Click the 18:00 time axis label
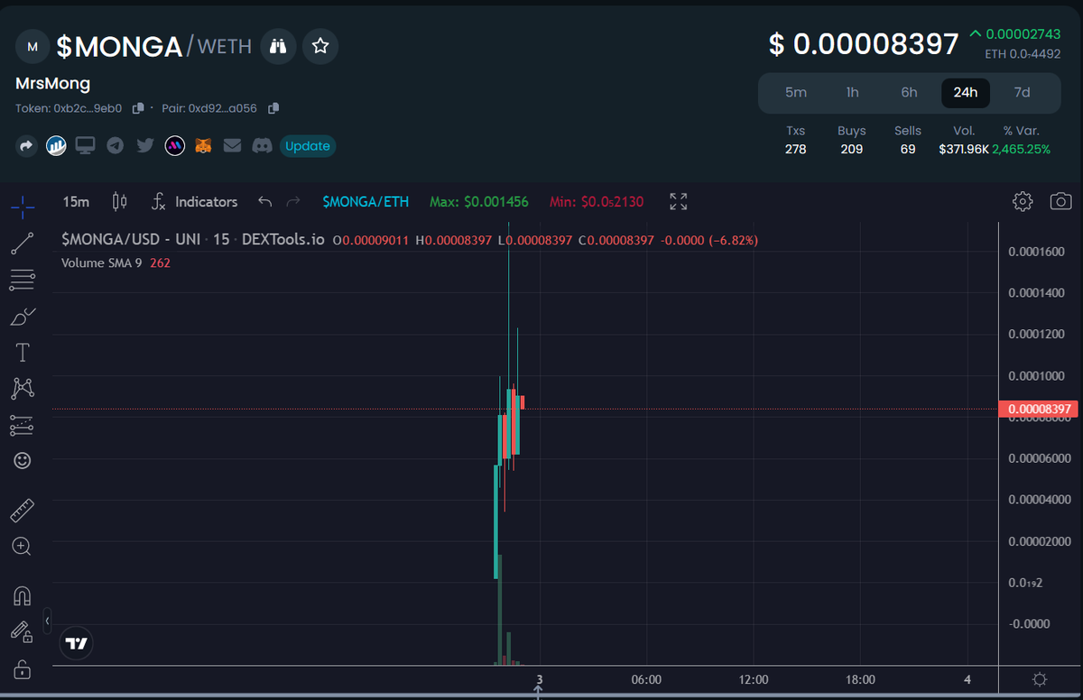This screenshot has height=700, width=1083. pos(860,679)
